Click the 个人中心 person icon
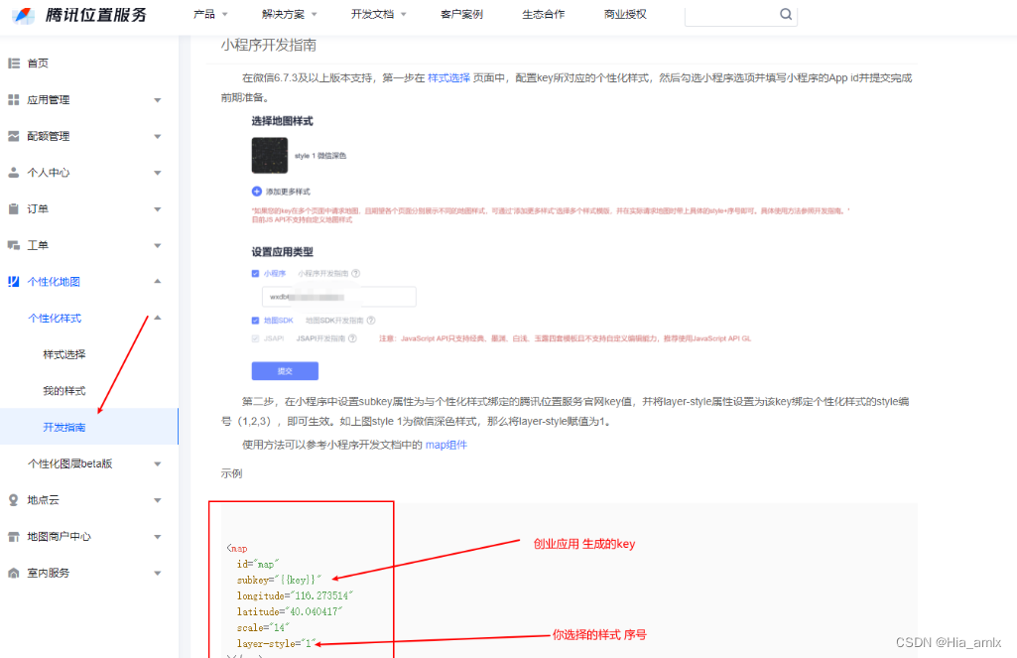This screenshot has width=1017, height=658. point(14,172)
